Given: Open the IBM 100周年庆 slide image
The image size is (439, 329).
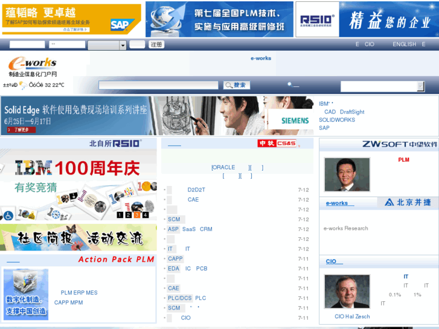Looking at the screenshot, I should (78, 184).
